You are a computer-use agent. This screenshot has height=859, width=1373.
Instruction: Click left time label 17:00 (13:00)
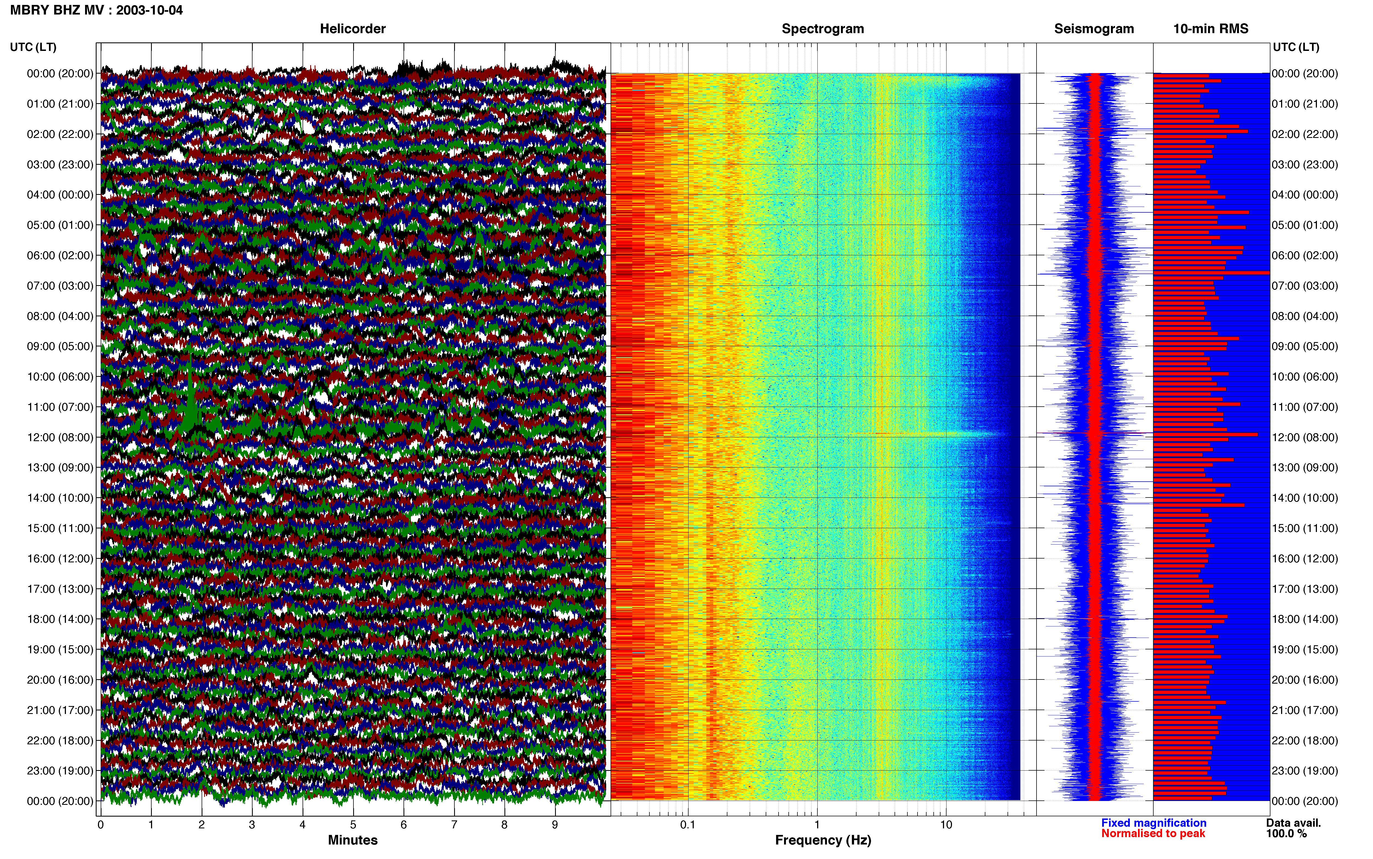(60, 589)
